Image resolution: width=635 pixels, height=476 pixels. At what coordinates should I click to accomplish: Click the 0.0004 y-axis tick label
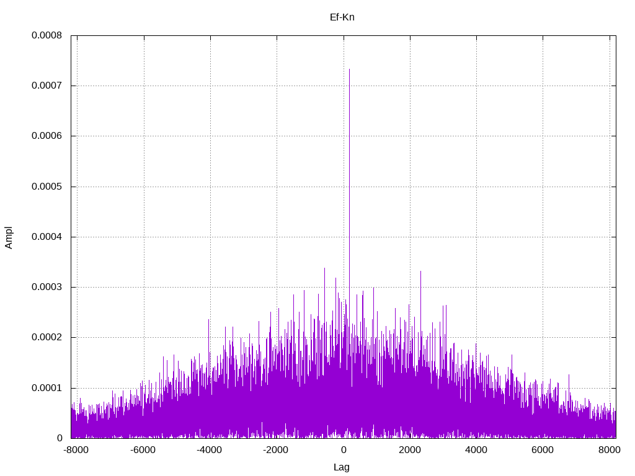[x=47, y=236]
